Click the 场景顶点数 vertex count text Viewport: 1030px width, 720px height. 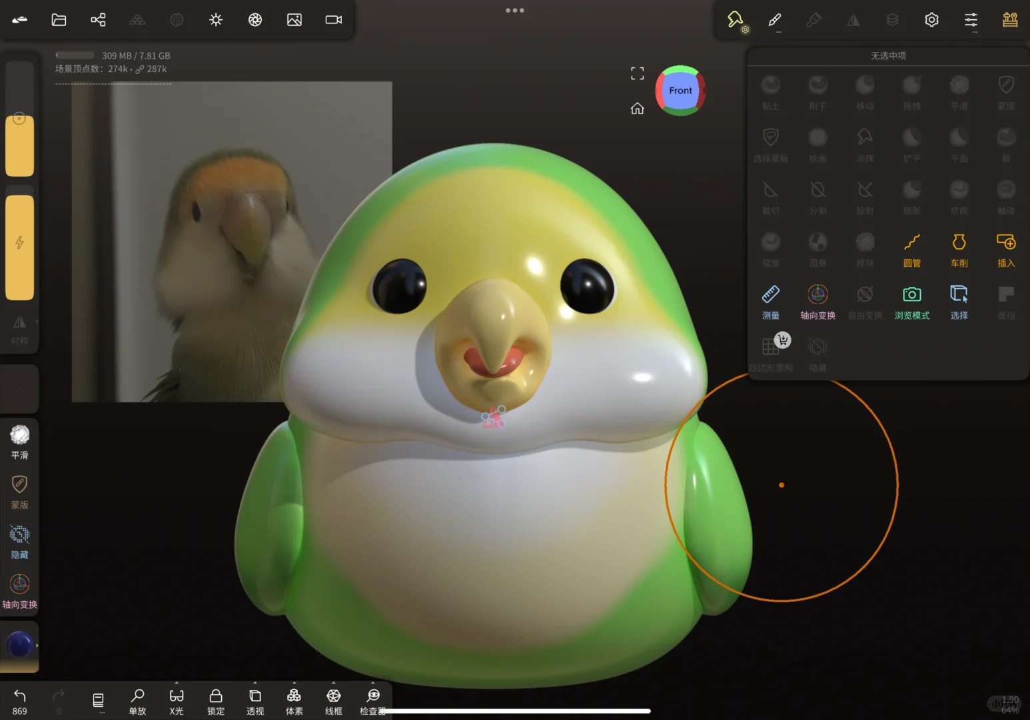point(111,69)
